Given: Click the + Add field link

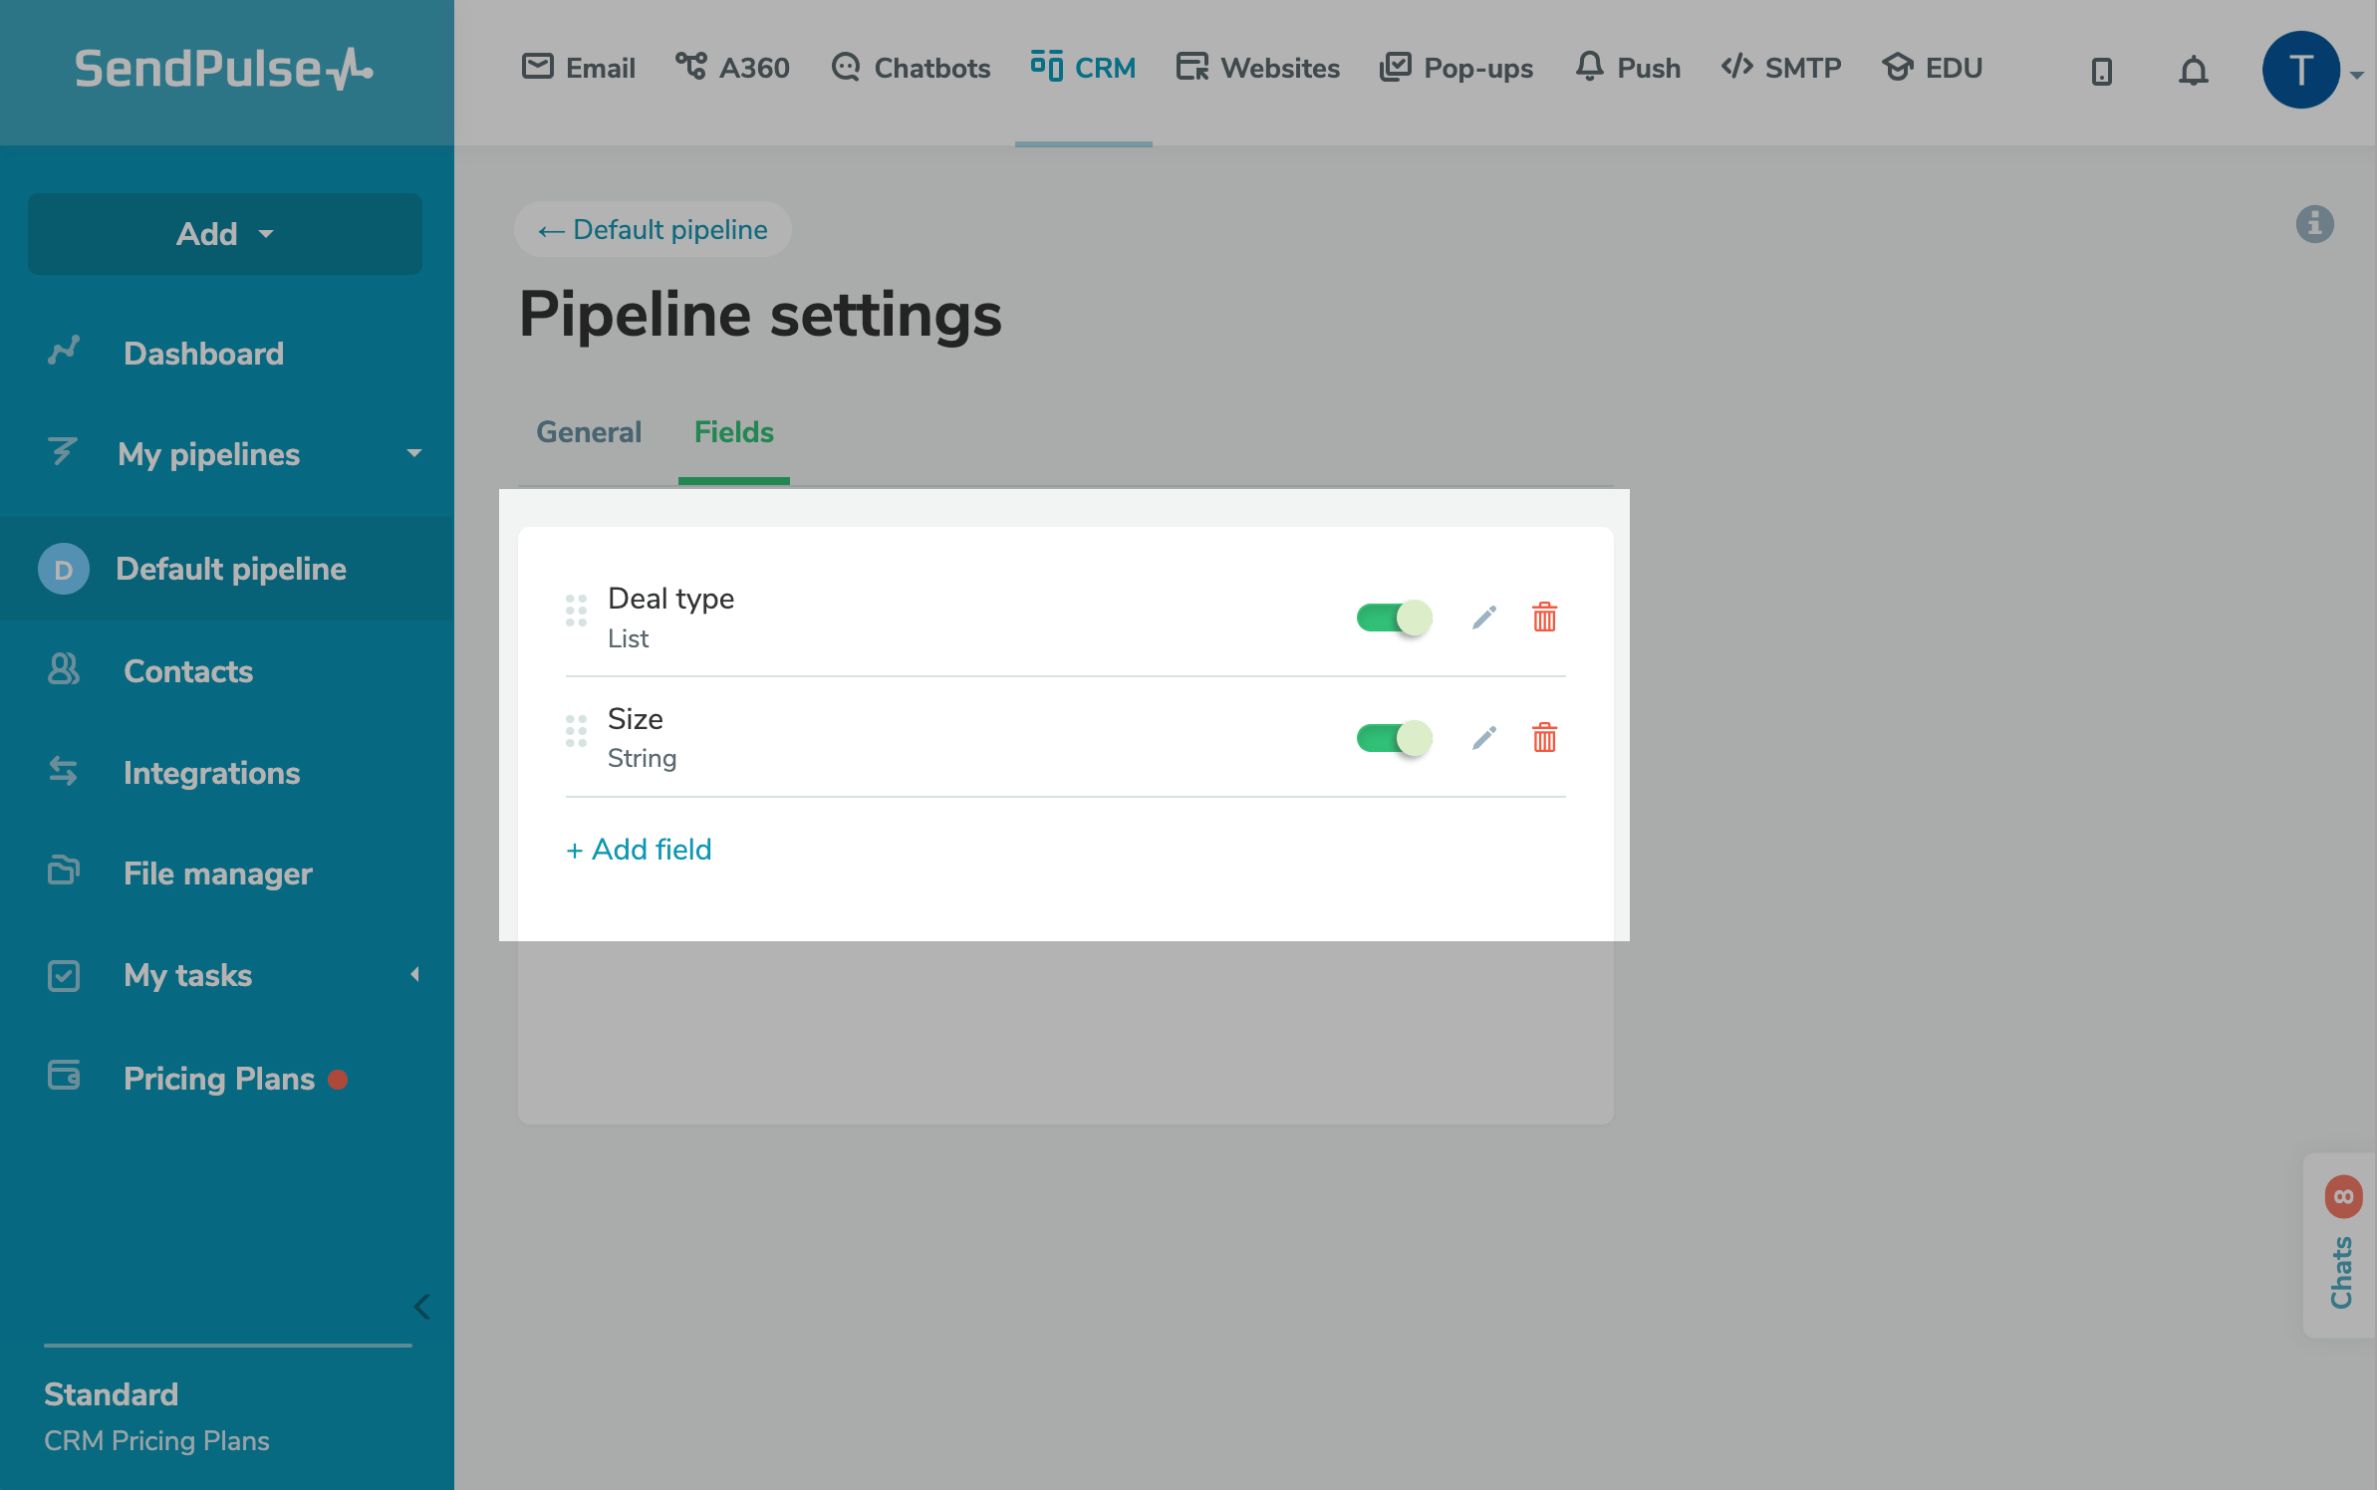Looking at the screenshot, I should (639, 850).
